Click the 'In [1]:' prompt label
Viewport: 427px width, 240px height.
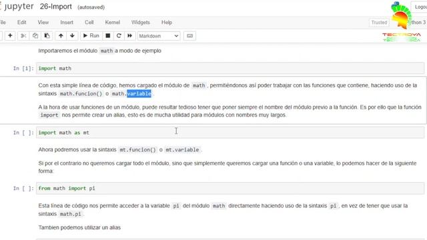[x=23, y=68]
